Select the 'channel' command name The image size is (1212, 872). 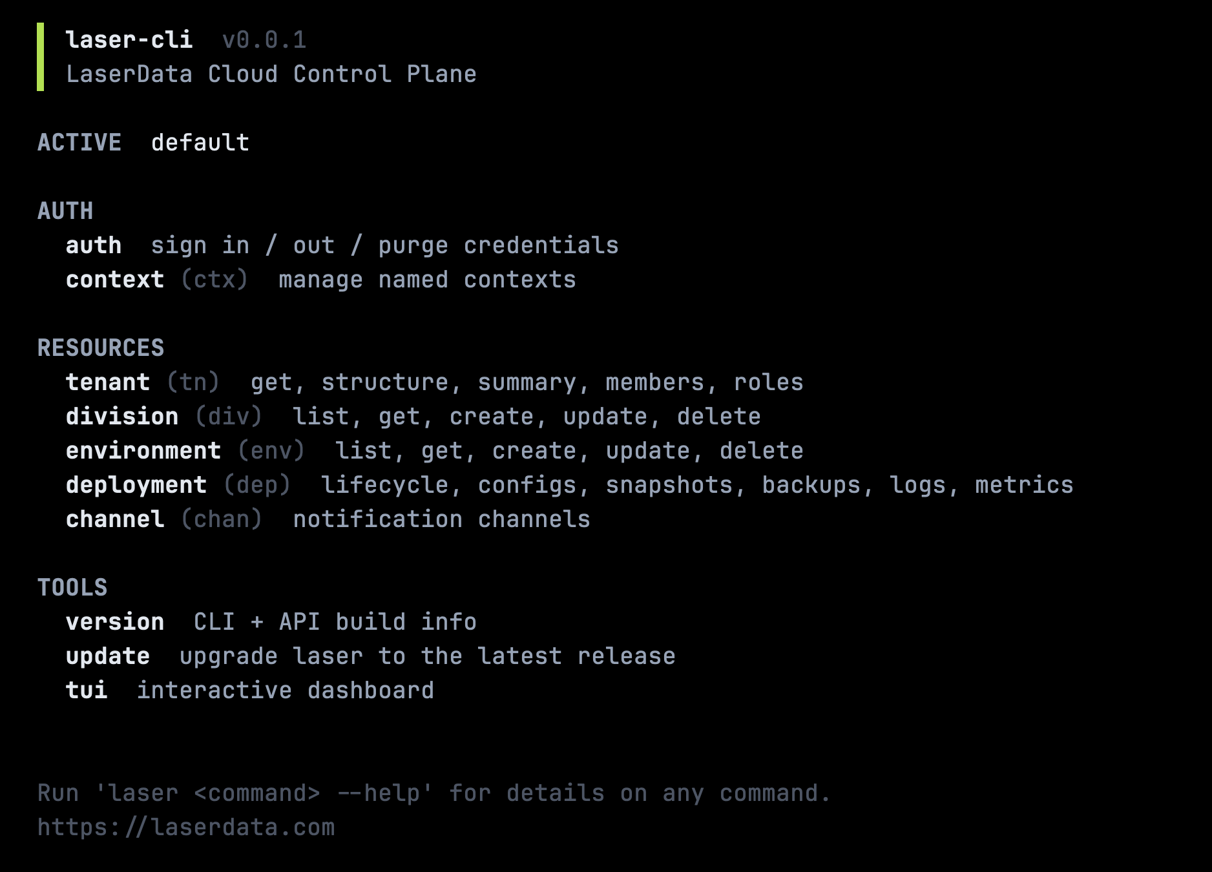click(x=115, y=519)
